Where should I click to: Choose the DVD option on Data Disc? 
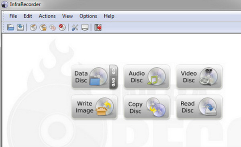click(x=113, y=83)
